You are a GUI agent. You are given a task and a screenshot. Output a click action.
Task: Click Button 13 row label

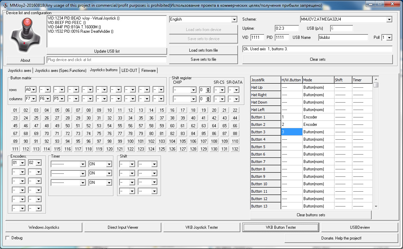pos(266,206)
